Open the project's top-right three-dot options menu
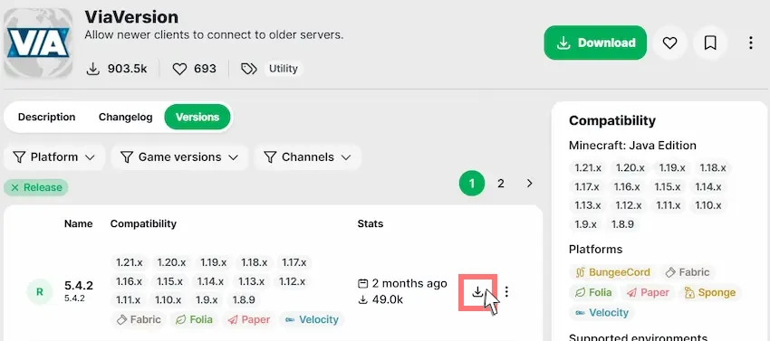The image size is (770, 341). [x=750, y=43]
